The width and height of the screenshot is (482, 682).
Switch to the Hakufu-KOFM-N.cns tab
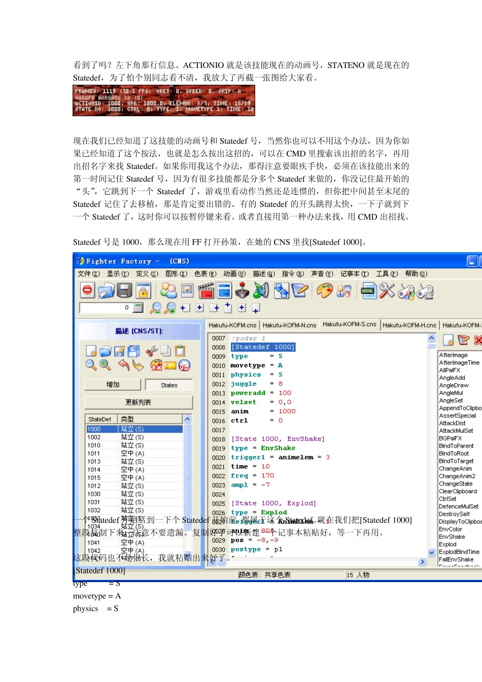(x=289, y=325)
